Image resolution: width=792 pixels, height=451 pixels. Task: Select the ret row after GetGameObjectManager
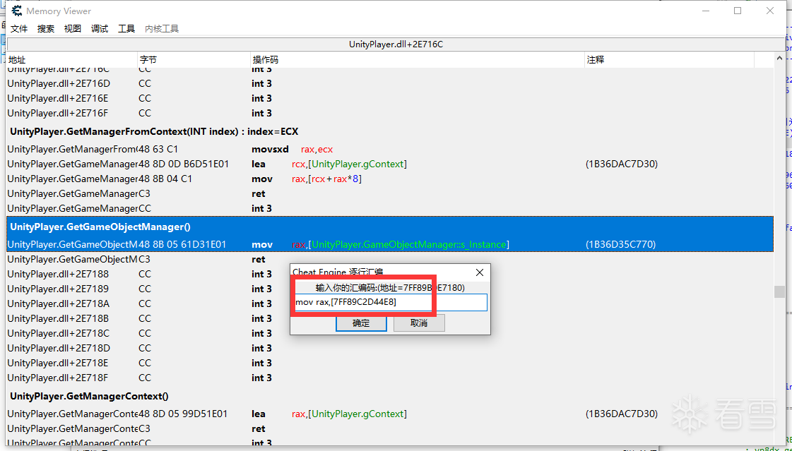tap(389, 259)
